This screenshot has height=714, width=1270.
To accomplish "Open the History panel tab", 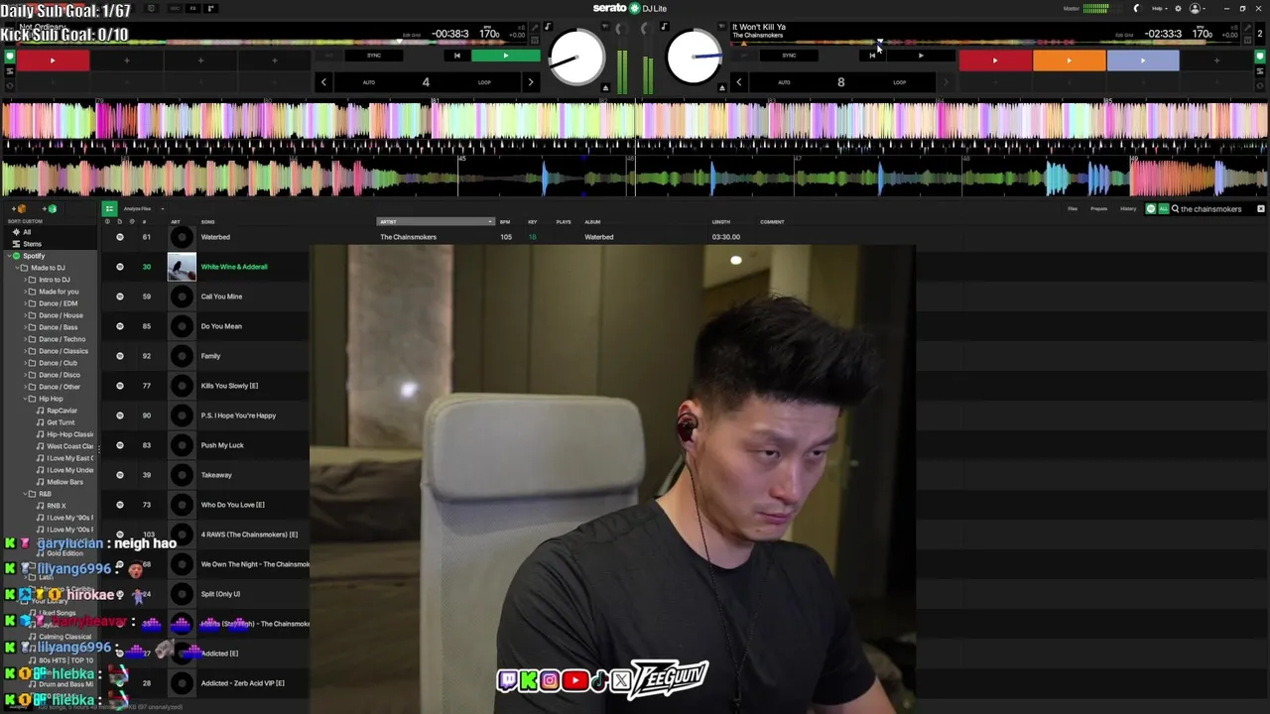I will point(1128,209).
